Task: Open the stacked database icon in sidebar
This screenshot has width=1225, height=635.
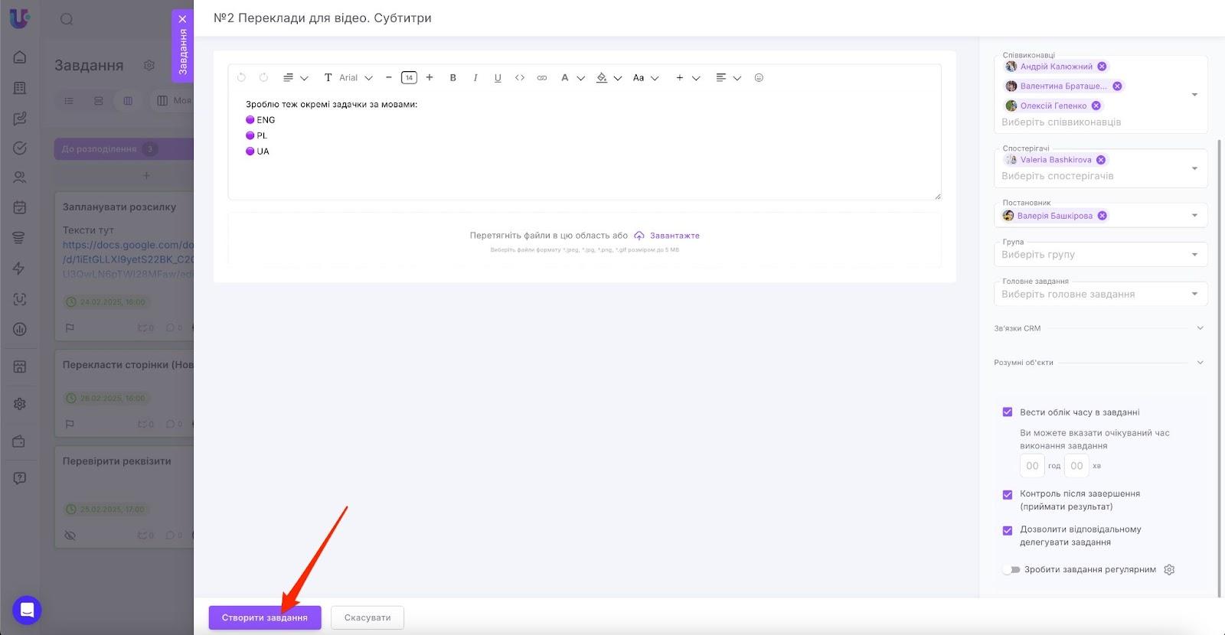Action: (x=20, y=238)
